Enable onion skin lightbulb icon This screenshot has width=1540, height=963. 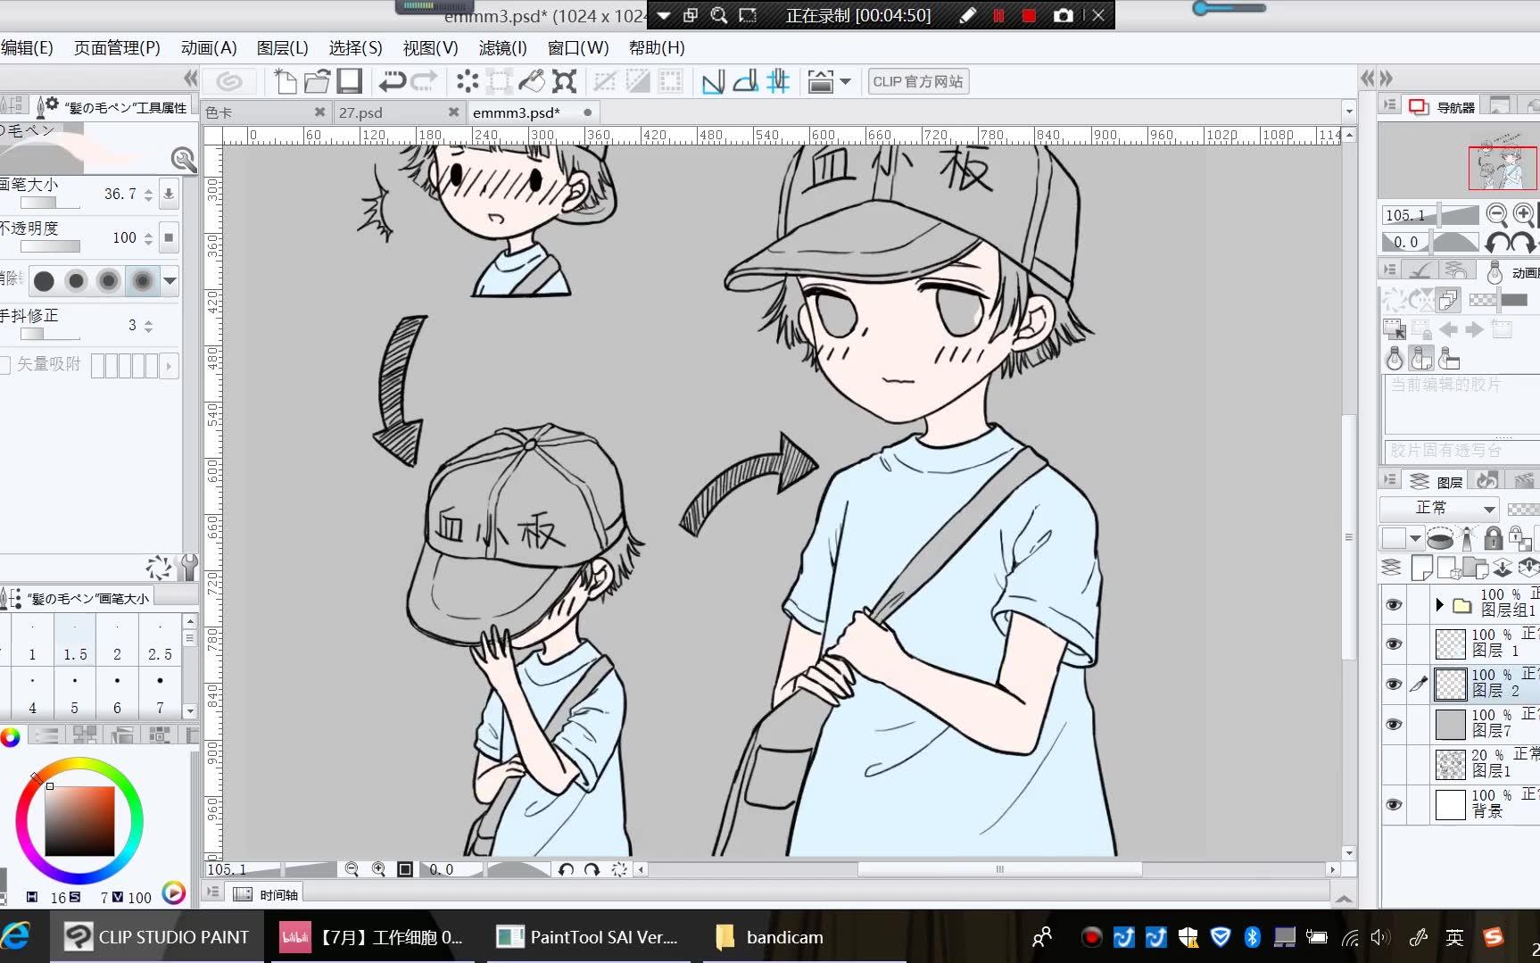pyautogui.click(x=1395, y=359)
